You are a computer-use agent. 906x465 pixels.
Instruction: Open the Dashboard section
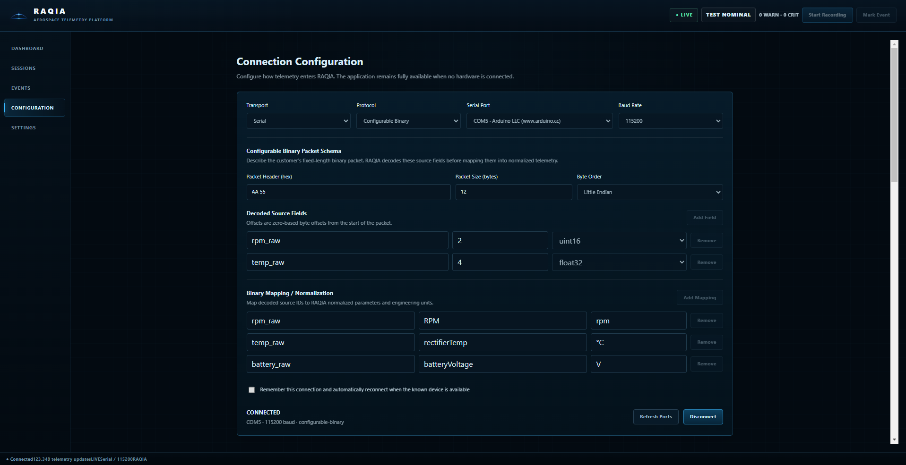click(27, 49)
